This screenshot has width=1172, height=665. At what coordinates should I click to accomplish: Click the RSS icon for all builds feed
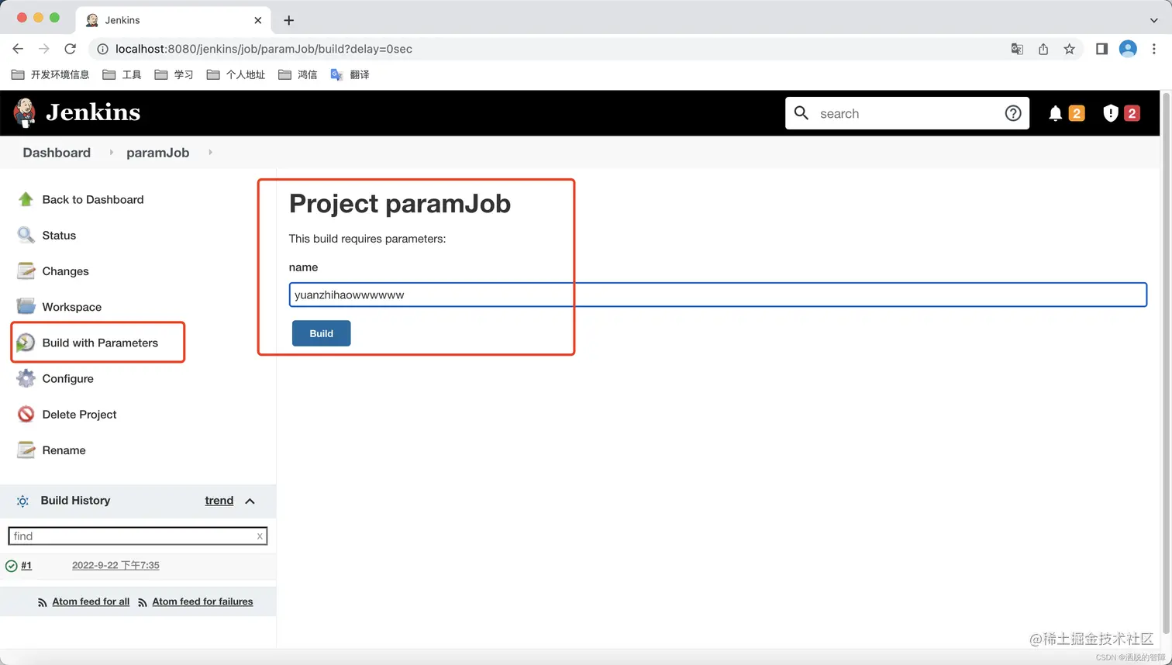pyautogui.click(x=43, y=602)
